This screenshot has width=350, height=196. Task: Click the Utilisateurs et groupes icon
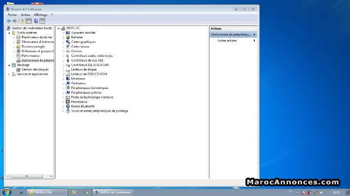(x=19, y=51)
